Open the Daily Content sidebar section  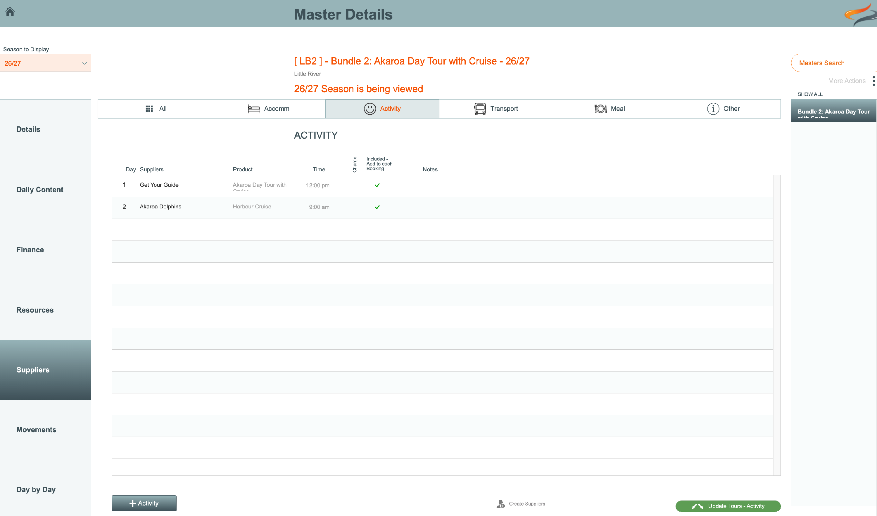tap(45, 189)
